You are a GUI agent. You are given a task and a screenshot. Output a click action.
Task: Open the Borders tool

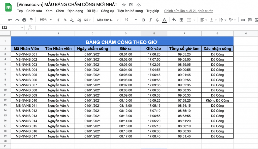coord(181,19)
